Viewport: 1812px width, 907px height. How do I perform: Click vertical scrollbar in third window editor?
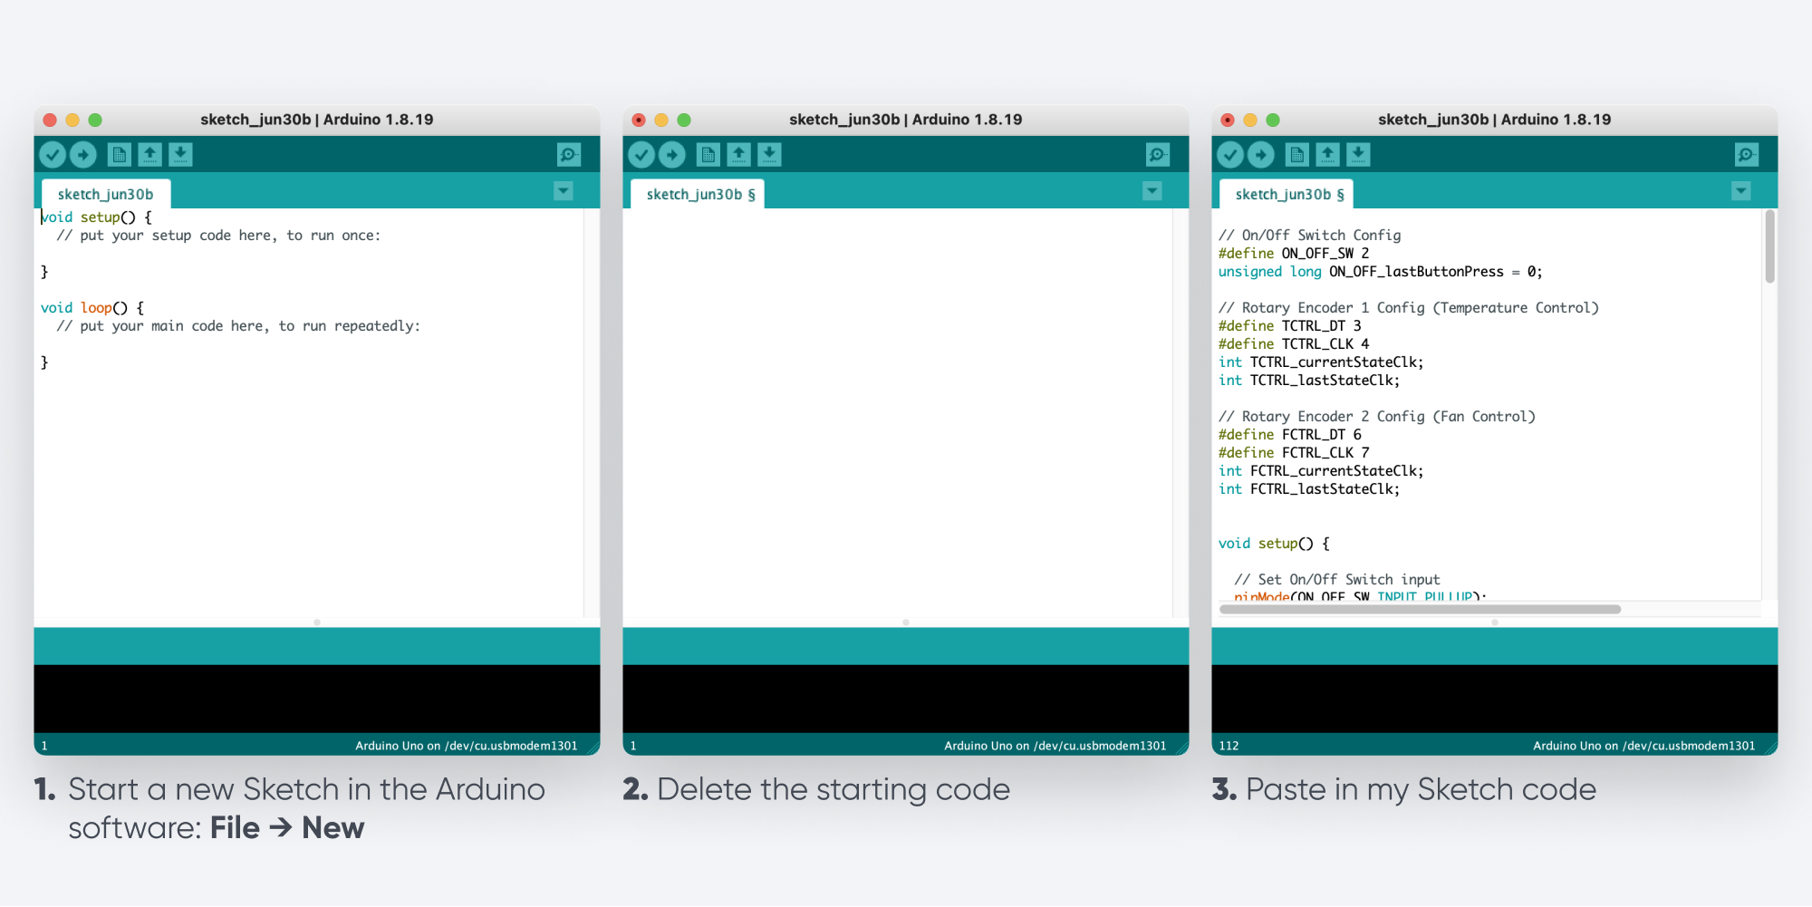point(1770,247)
